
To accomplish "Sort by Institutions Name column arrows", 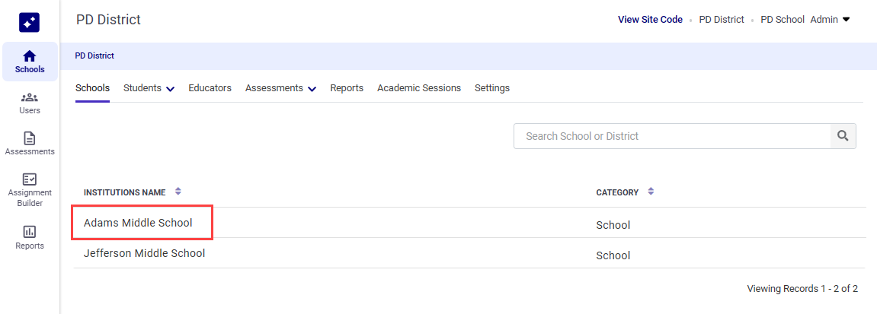I will coord(178,192).
